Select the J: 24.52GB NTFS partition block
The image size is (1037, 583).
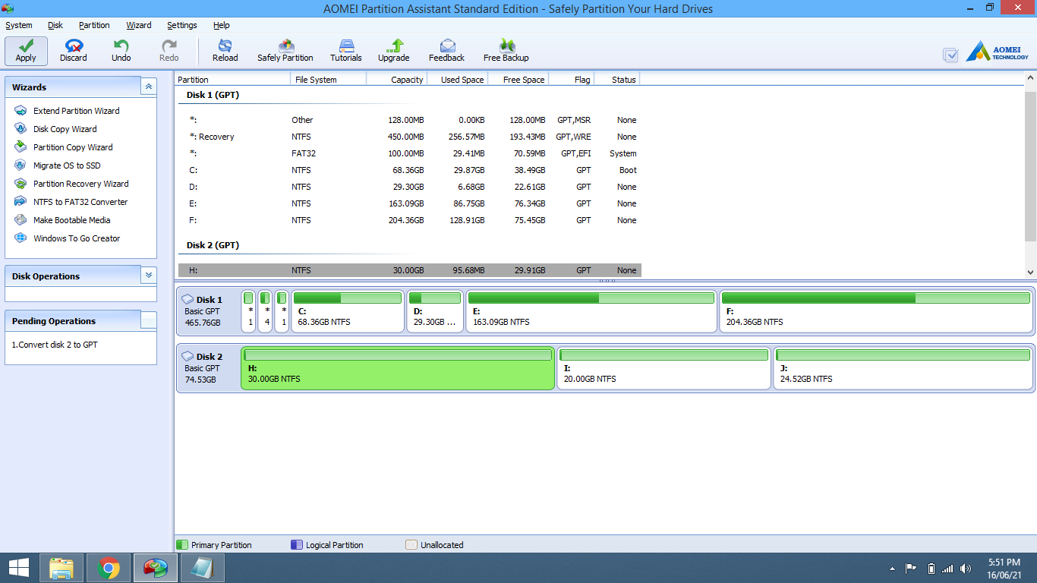[x=903, y=369]
